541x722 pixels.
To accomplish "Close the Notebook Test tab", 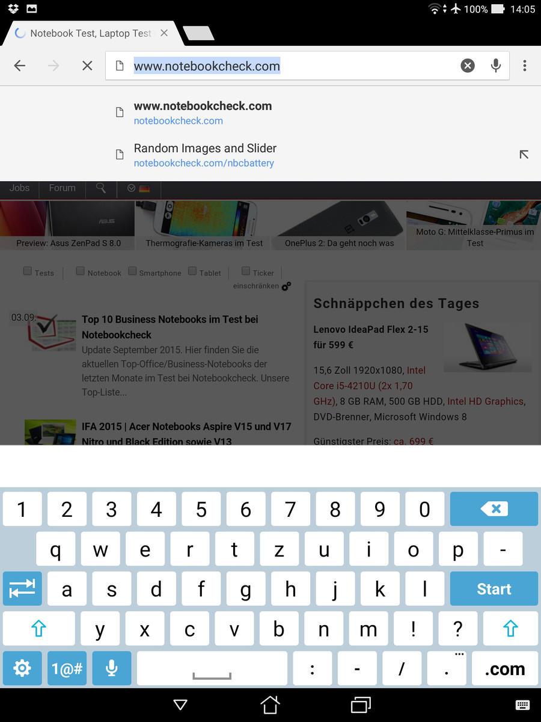I will 164,34.
